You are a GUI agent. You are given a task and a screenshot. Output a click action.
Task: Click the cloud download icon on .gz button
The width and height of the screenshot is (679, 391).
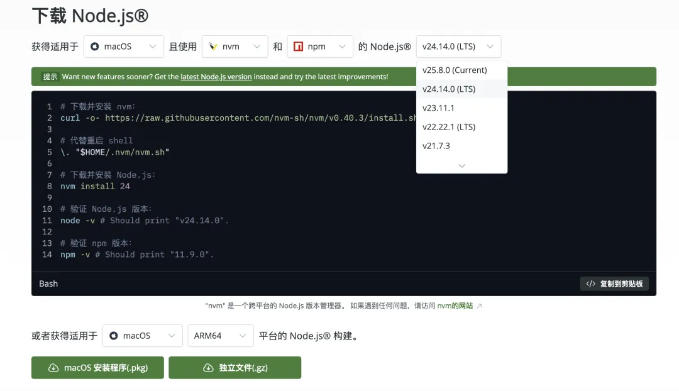pos(208,368)
